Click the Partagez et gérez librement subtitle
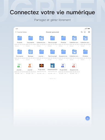 click(x=52, y=20)
